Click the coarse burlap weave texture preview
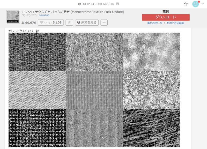 click(x=94, y=90)
